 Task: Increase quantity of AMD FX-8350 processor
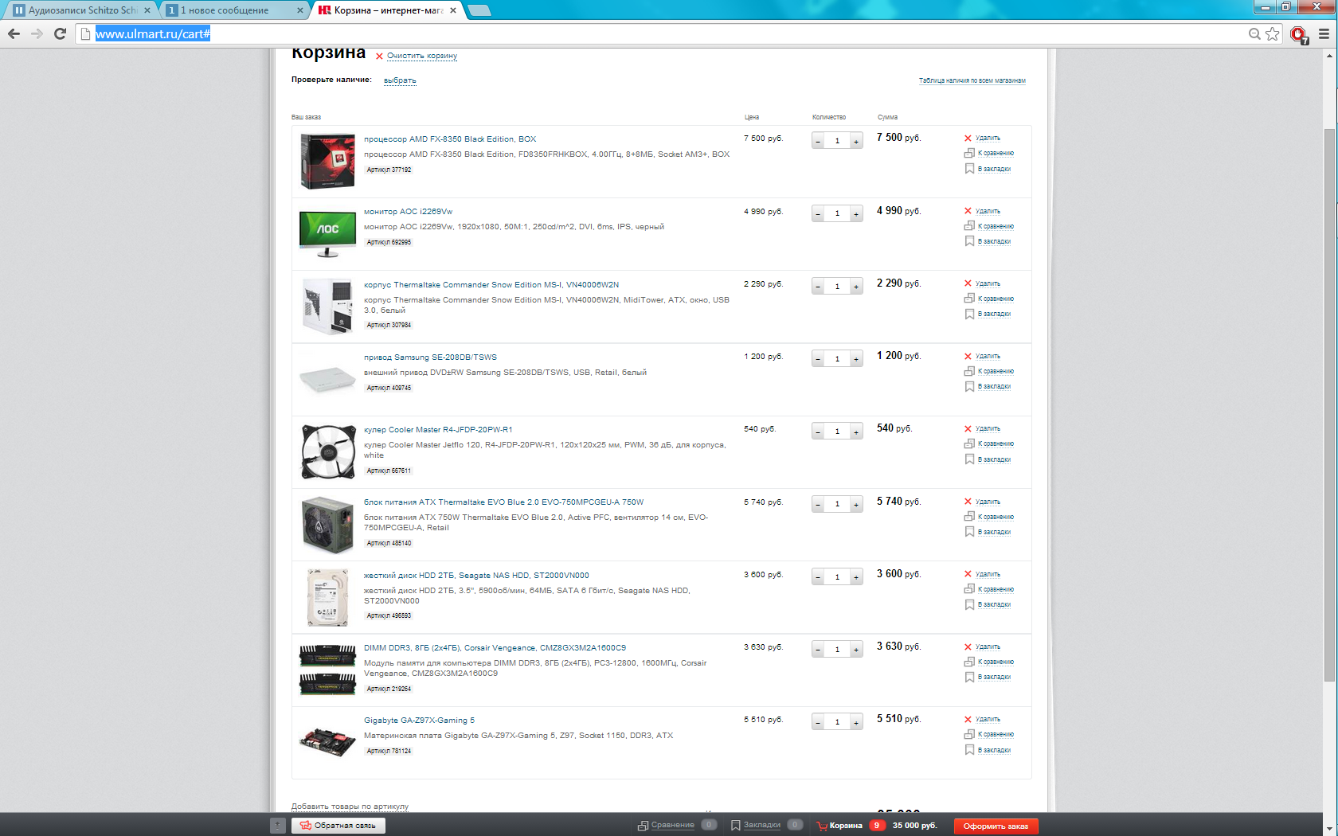[x=856, y=141]
